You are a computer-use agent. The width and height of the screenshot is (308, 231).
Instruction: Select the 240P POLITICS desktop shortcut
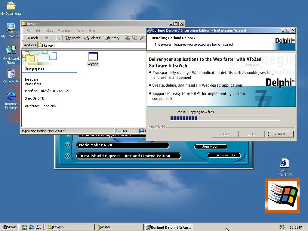[x=285, y=167]
